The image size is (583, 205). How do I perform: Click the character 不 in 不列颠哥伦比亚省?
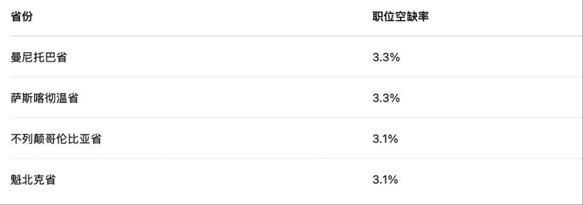point(16,139)
